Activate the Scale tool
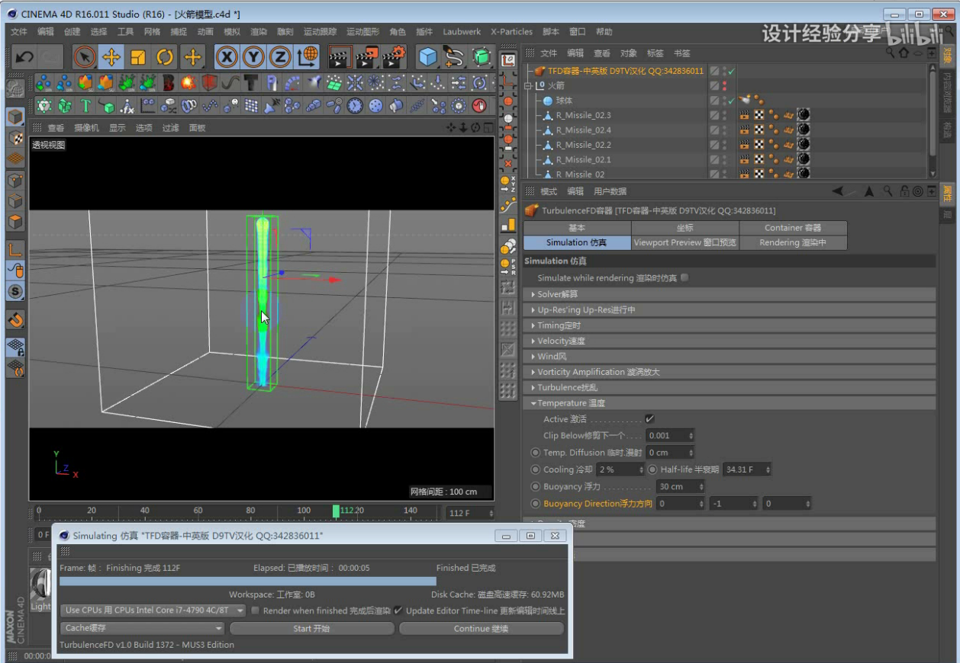This screenshot has width=960, height=663. (138, 57)
